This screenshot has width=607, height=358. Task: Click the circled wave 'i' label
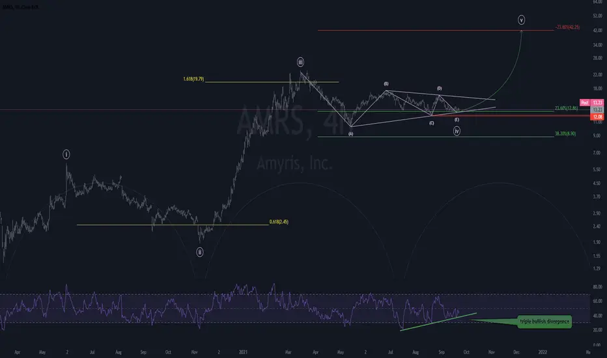[66, 155]
